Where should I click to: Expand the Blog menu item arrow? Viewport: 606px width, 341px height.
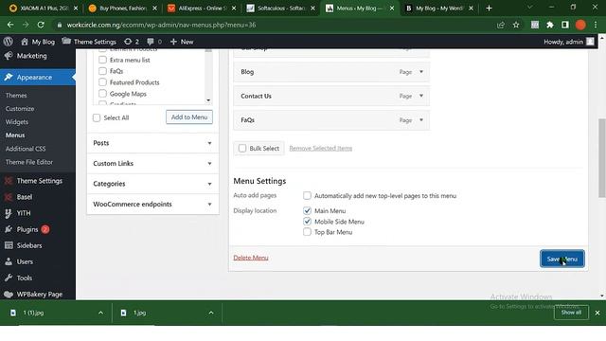click(x=421, y=72)
